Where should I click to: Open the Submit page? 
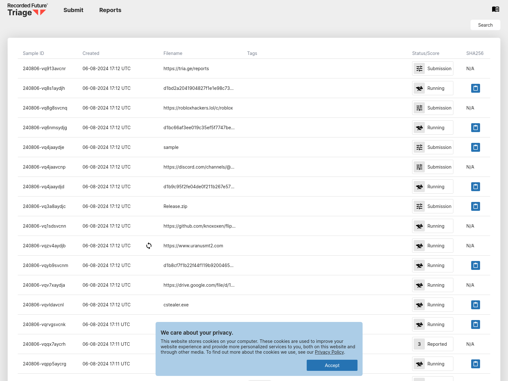pyautogui.click(x=73, y=10)
